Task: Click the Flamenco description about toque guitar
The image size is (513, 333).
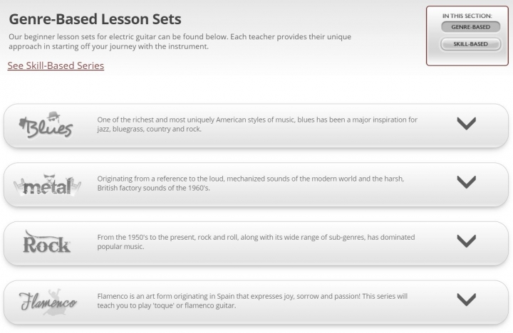Action: 252,301
